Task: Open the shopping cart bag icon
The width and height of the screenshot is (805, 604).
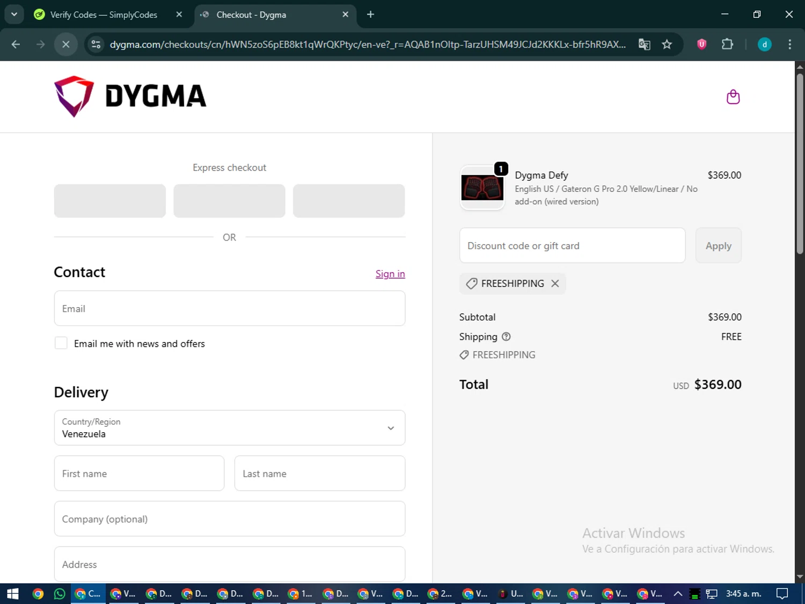Action: pyautogui.click(x=733, y=97)
